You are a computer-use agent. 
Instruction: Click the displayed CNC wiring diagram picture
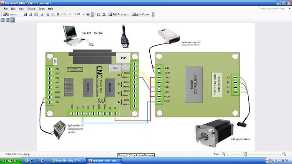tap(146, 87)
